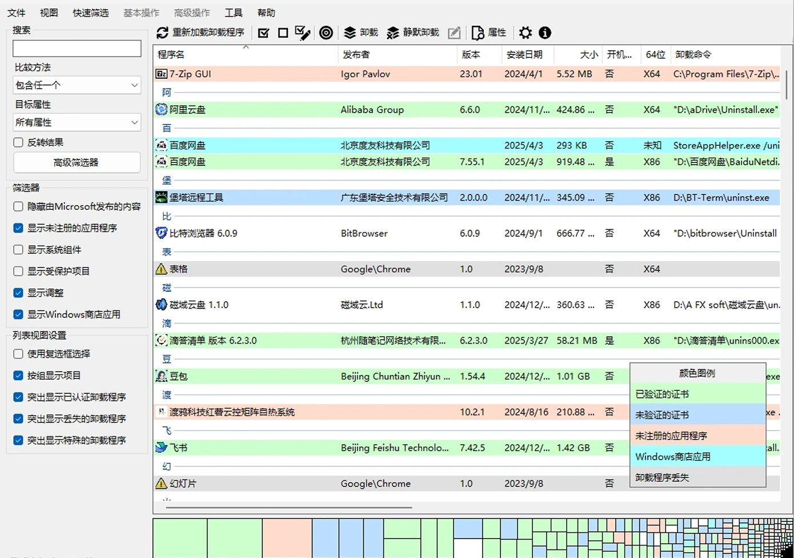Screen dimensions: 794x558
Task: Click inside the 搜索 text field
Action: [x=77, y=49]
